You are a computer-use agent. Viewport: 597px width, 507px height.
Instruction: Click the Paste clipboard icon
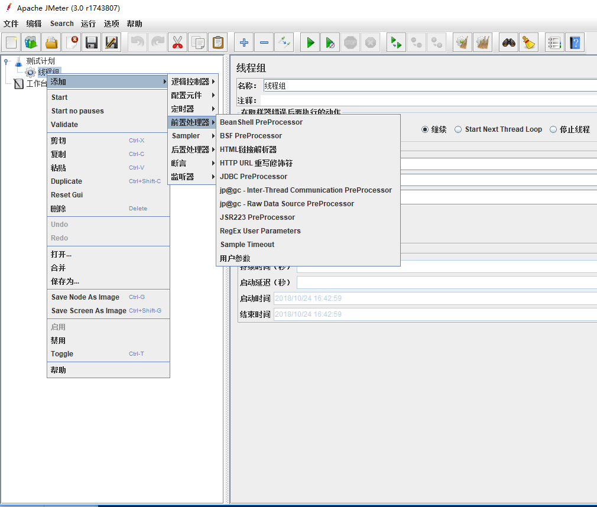218,43
